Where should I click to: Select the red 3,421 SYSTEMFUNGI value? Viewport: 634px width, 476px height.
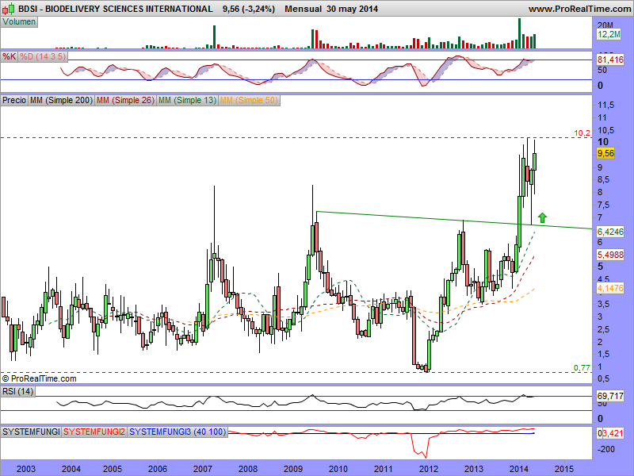tap(613, 433)
